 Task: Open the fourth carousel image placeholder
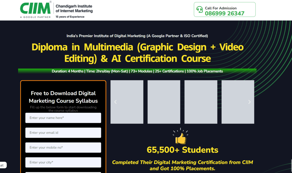coord(238,102)
